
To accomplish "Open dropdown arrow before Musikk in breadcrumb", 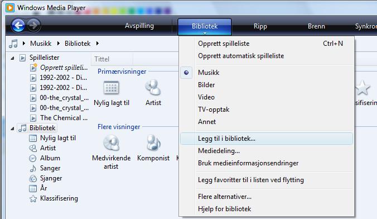I will coord(23,44).
